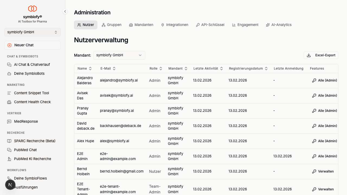
Task: Sort the table by Letzte Aktivität
Action: tap(208, 68)
